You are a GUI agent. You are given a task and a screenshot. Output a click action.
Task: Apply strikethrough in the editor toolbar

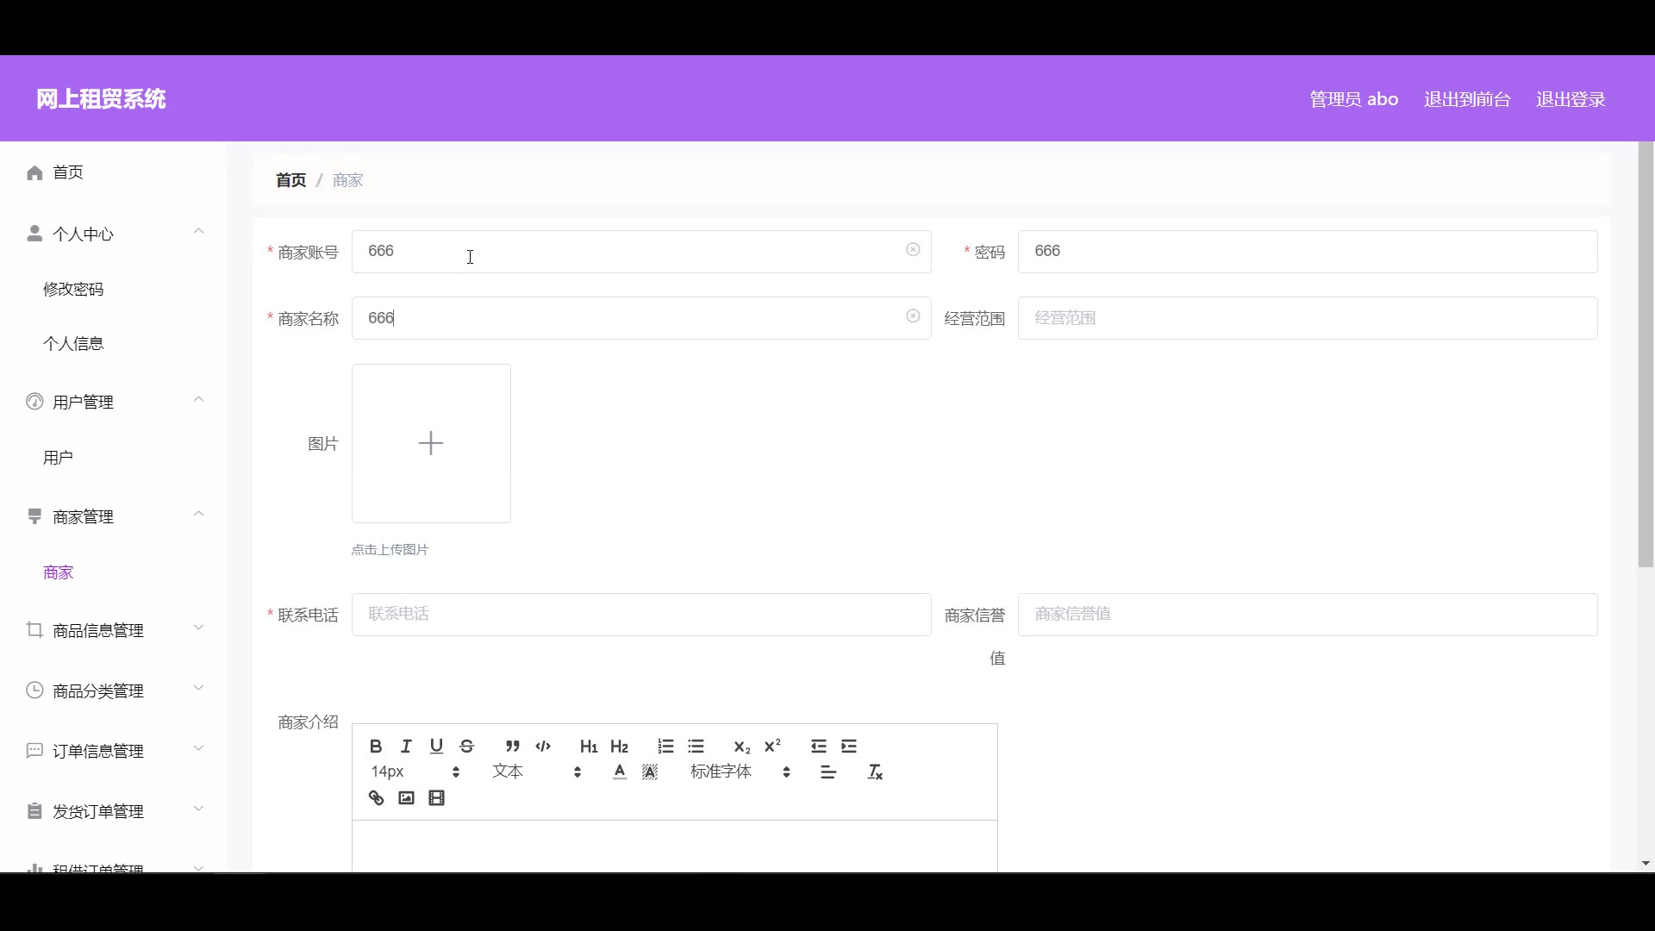coord(467,747)
